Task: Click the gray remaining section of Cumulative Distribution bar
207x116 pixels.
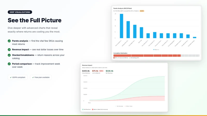Action: click(x=190, y=56)
